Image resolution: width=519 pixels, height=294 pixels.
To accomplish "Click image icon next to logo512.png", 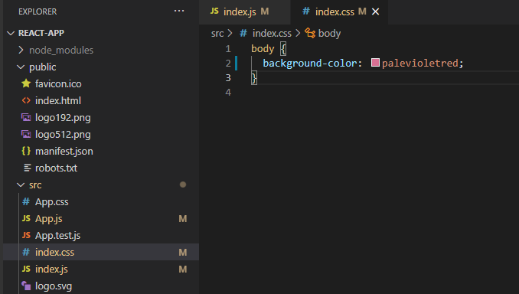I will [26, 134].
